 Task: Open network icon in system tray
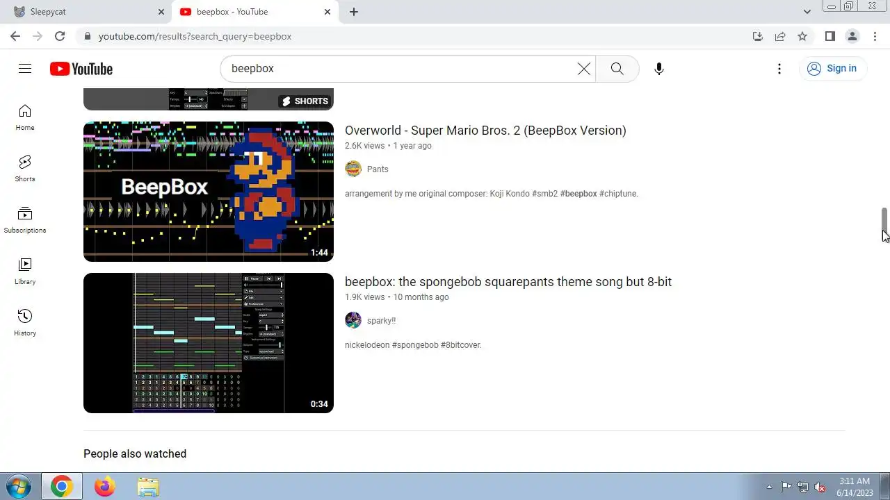click(x=803, y=487)
